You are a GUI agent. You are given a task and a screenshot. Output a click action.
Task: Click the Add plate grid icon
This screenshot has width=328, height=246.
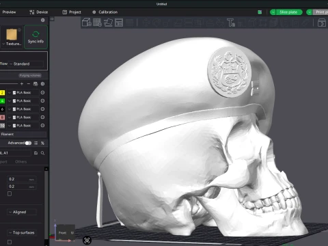point(97,23)
